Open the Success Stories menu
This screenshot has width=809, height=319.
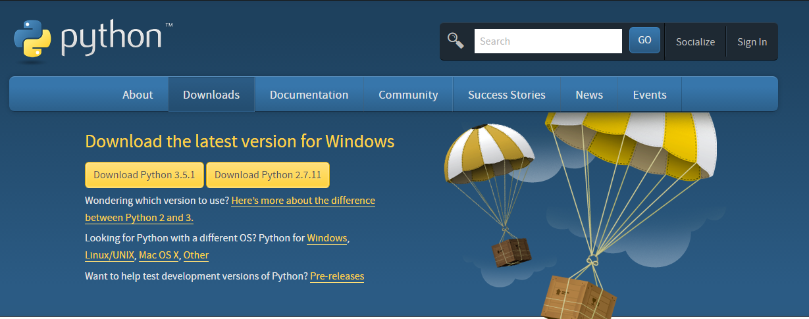click(507, 95)
